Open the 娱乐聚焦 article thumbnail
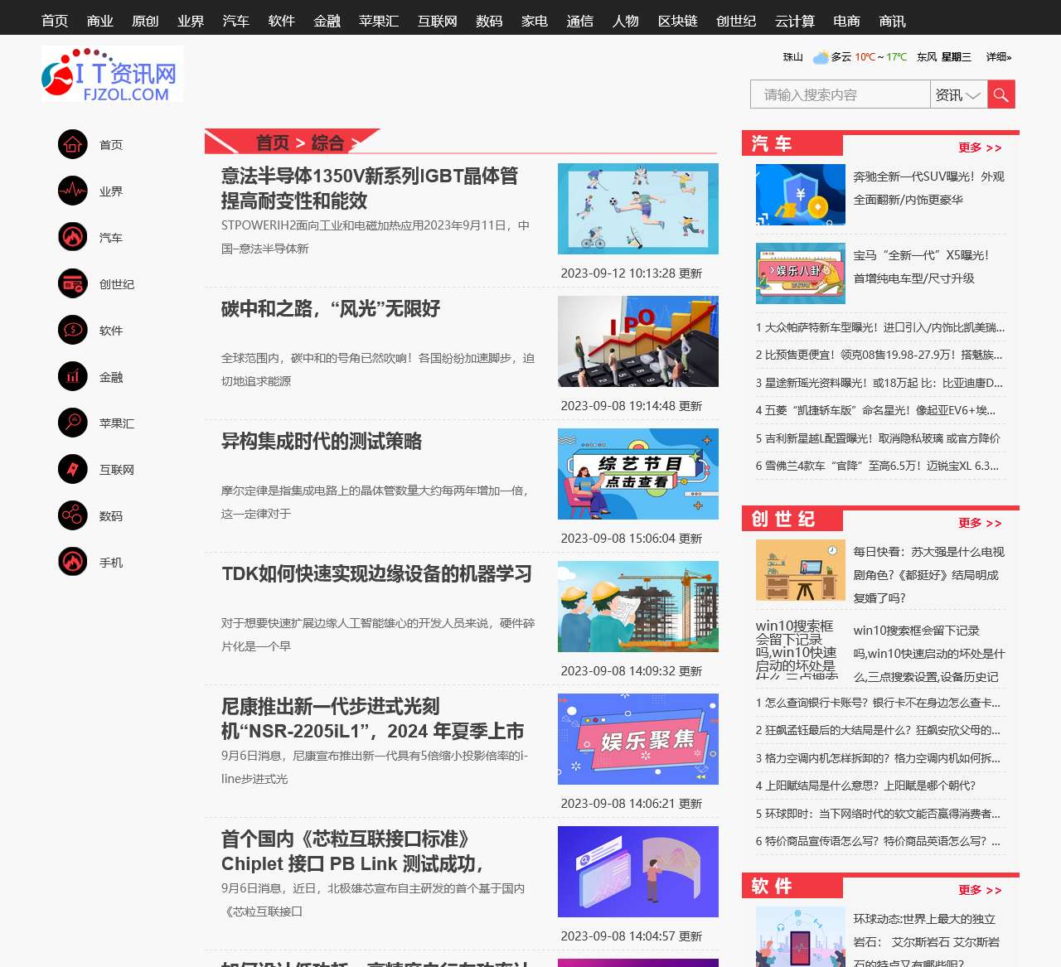Screen dimensions: 1061x967 pyautogui.click(x=637, y=739)
